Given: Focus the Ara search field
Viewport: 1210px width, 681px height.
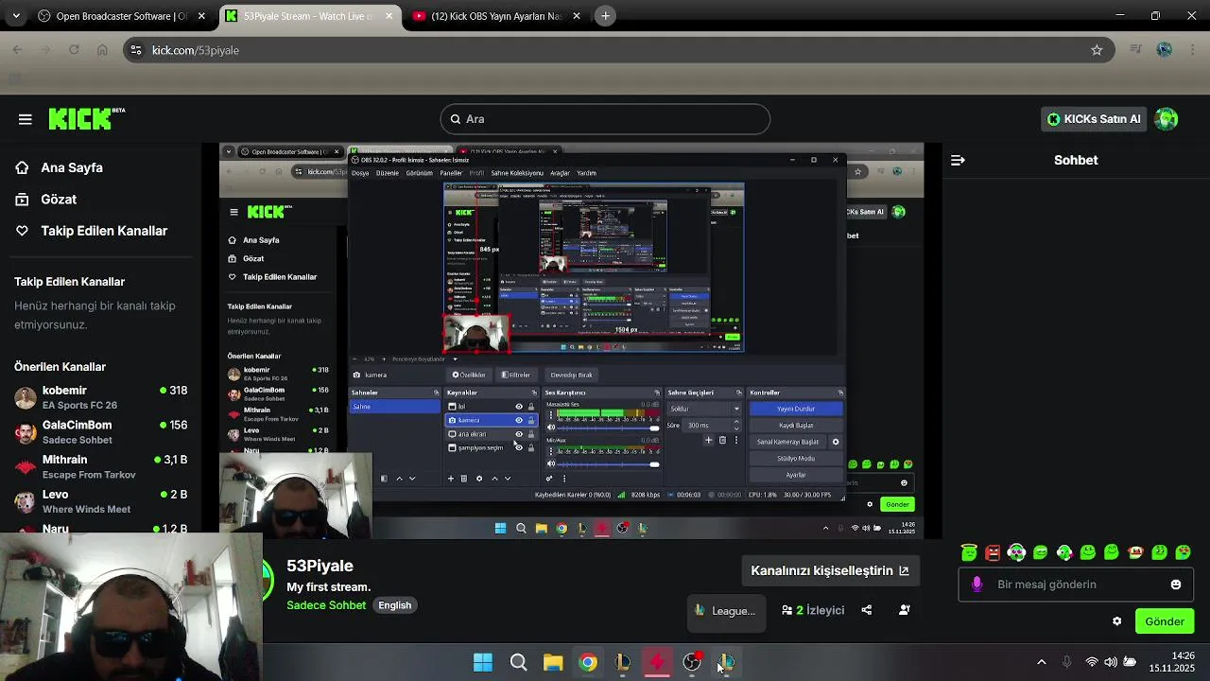Looking at the screenshot, I should coord(605,119).
